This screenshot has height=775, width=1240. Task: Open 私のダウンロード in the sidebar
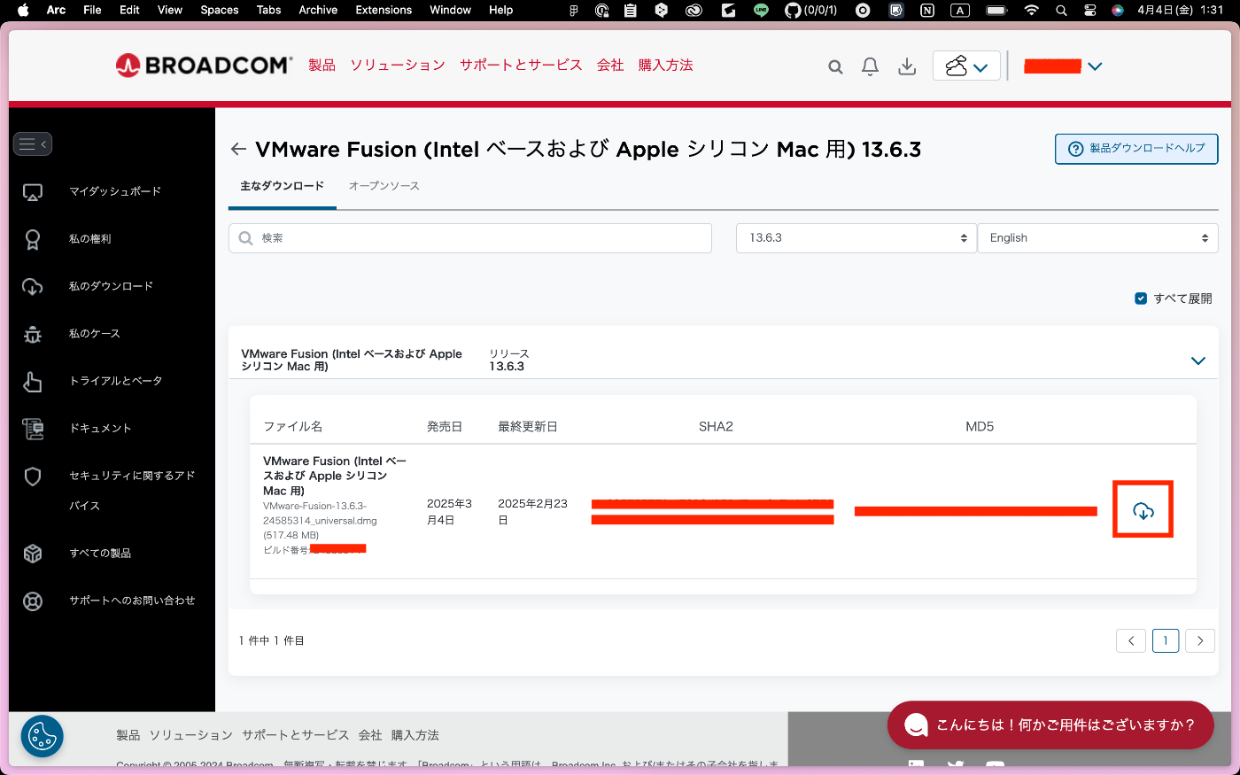click(x=112, y=286)
